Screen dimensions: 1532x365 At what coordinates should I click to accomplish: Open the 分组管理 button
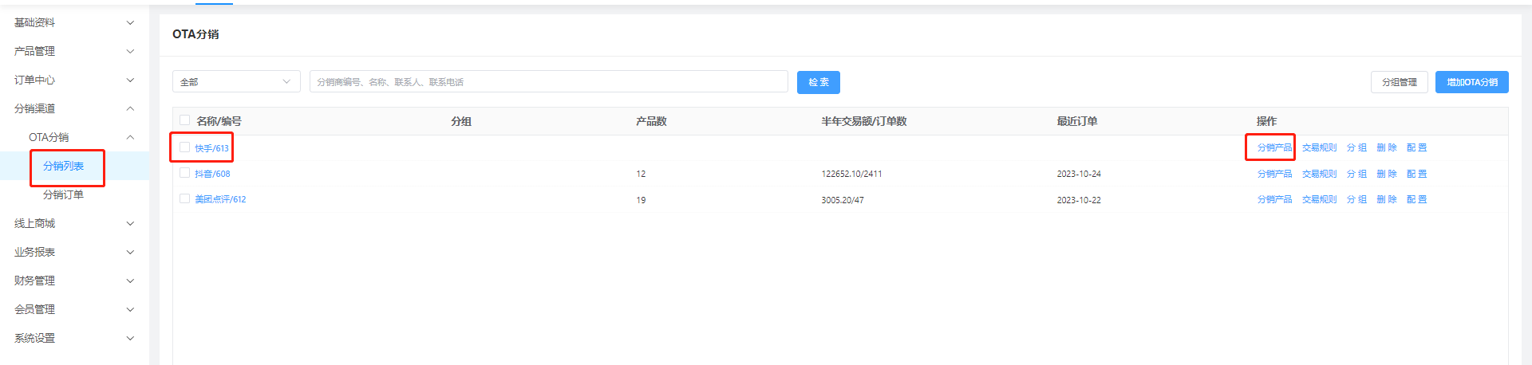[x=1399, y=82]
